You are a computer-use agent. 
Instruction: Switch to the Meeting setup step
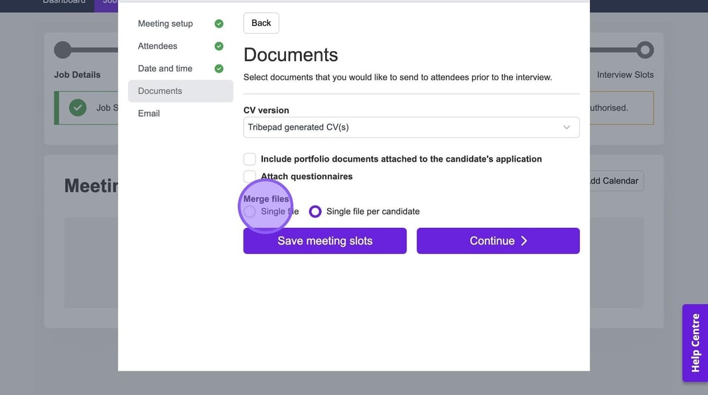[165, 24]
